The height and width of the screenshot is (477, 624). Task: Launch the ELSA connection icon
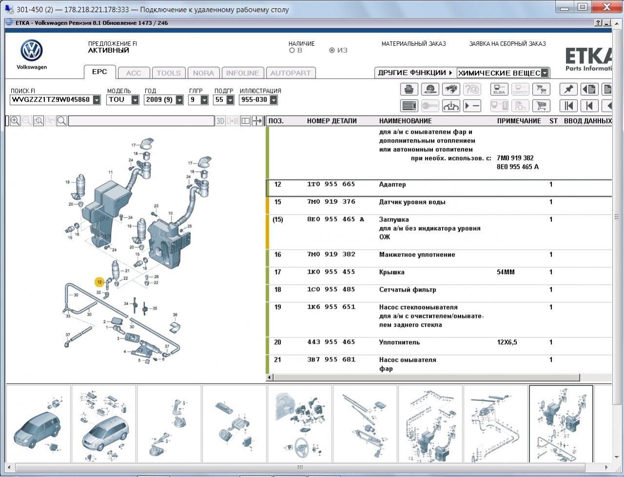(499, 89)
